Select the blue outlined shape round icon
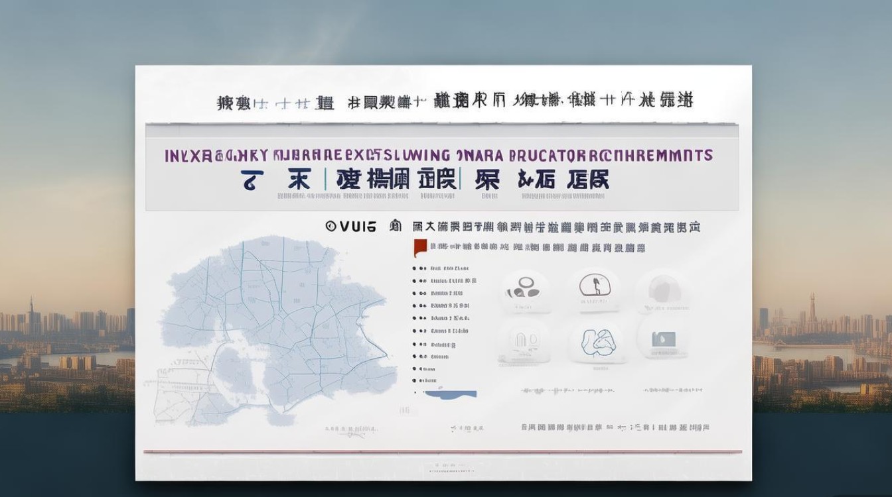The height and width of the screenshot is (497, 892). pos(593,341)
